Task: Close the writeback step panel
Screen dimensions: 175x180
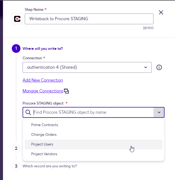Action: [x=161, y=12]
